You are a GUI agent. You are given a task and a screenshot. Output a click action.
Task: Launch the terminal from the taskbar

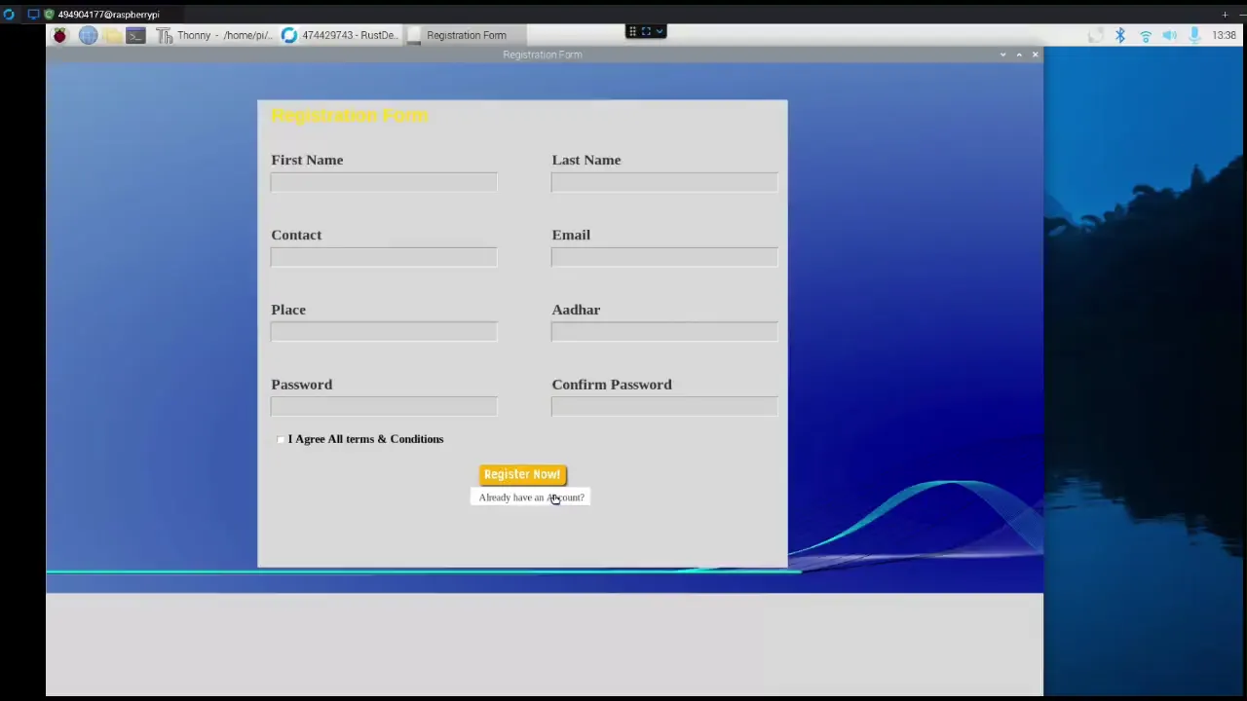pos(135,35)
